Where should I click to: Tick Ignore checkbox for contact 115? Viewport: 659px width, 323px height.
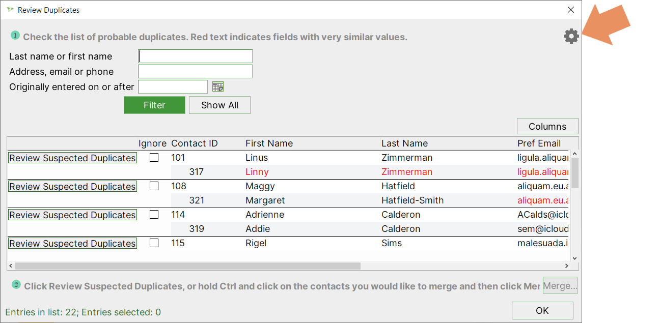[154, 243]
